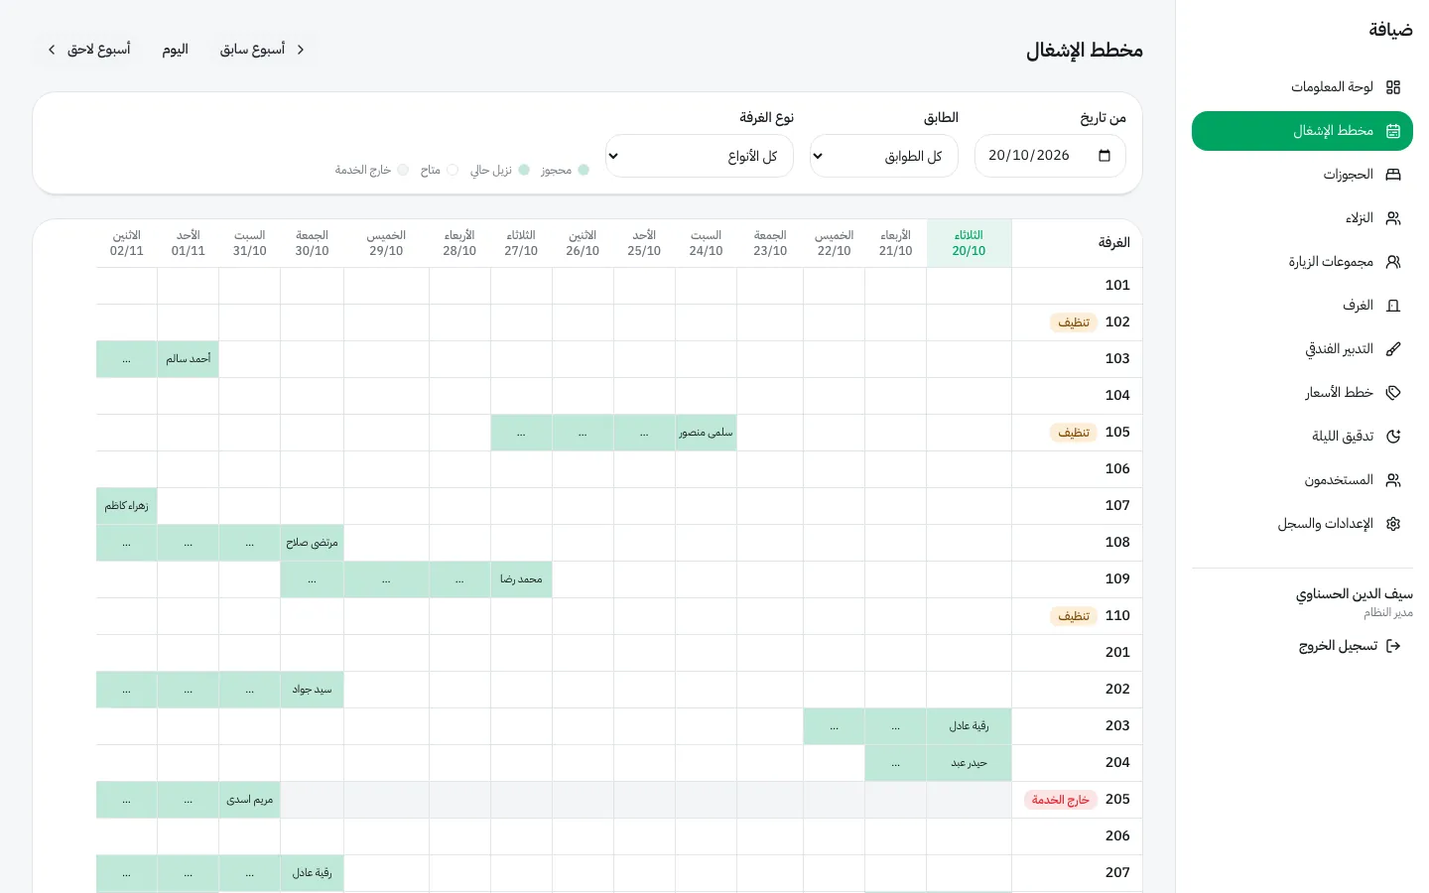Open the date picker calendar icon
The image size is (1429, 893).
click(x=1104, y=156)
